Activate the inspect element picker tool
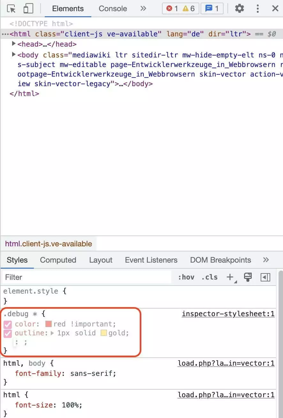The height and width of the screenshot is (418, 283). 11,9
